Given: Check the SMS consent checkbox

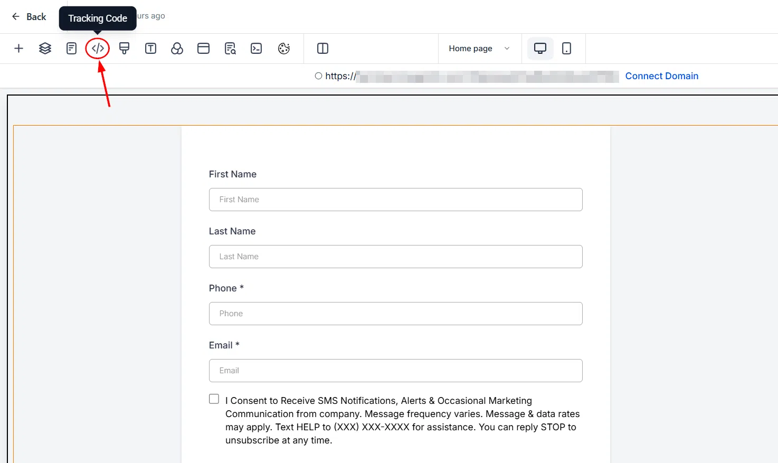Looking at the screenshot, I should 214,399.
